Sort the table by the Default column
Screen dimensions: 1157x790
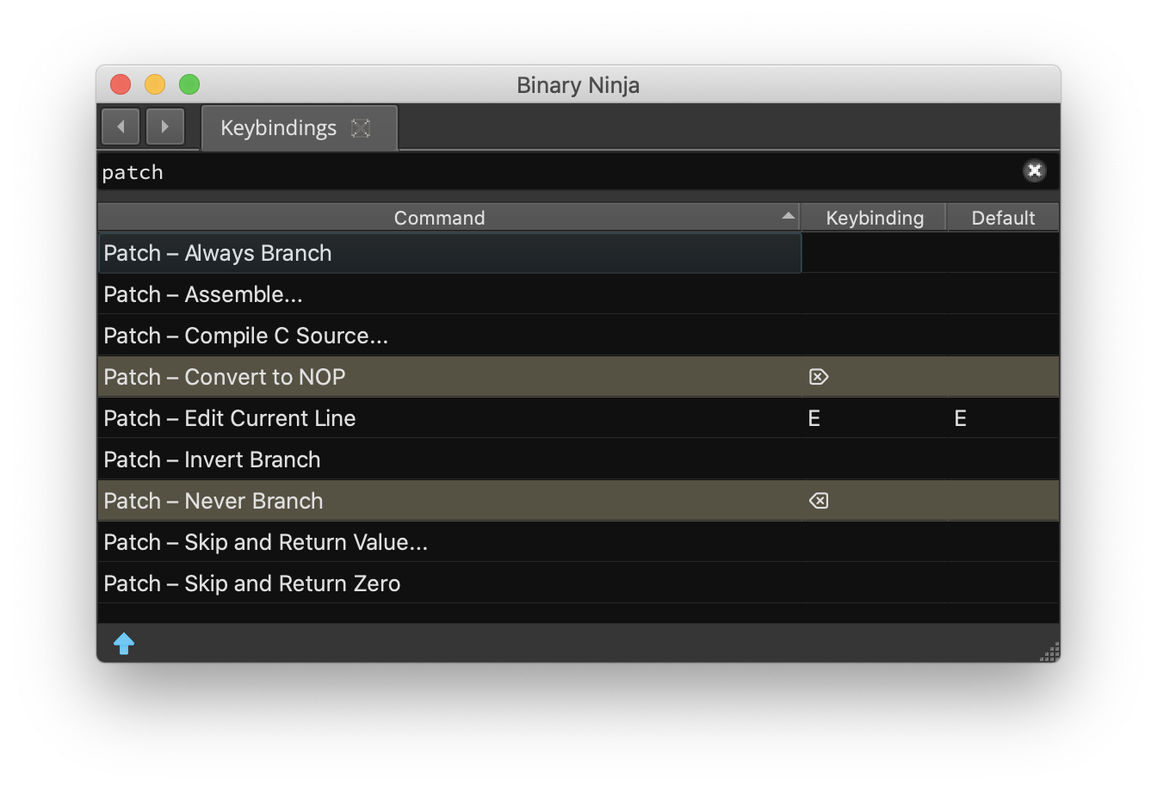pos(1003,217)
